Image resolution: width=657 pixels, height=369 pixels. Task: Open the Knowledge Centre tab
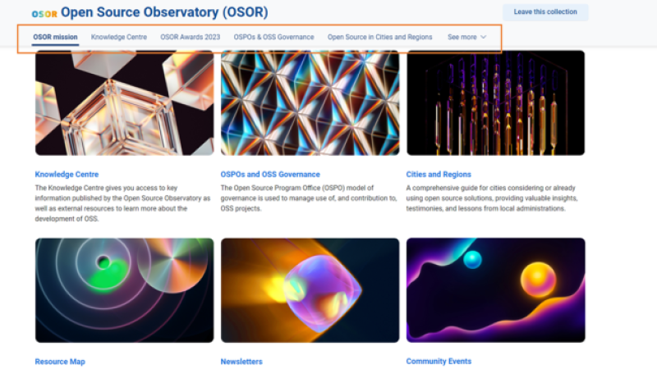pos(119,37)
